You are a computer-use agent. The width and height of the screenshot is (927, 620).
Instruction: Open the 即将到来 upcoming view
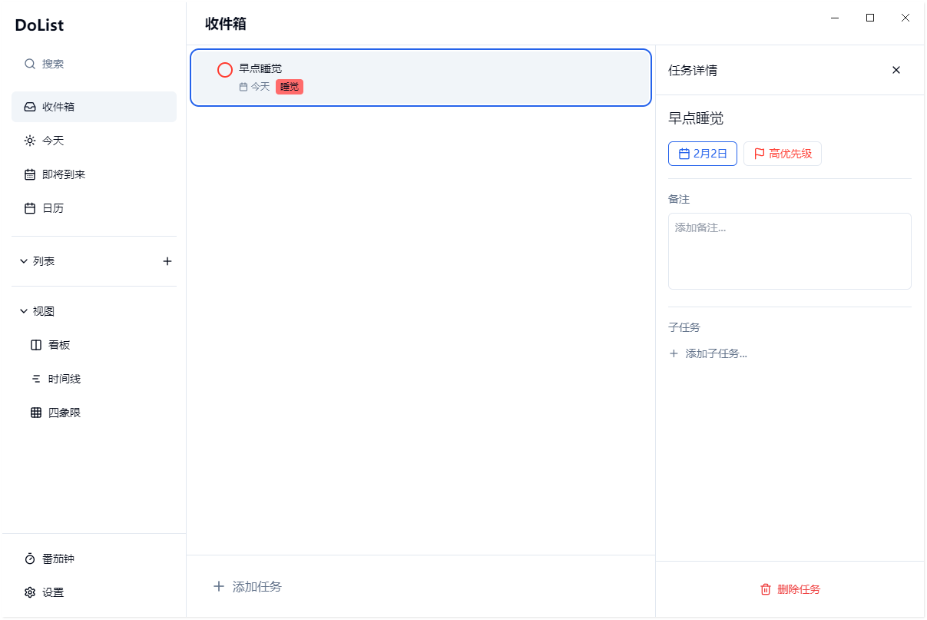coord(61,174)
